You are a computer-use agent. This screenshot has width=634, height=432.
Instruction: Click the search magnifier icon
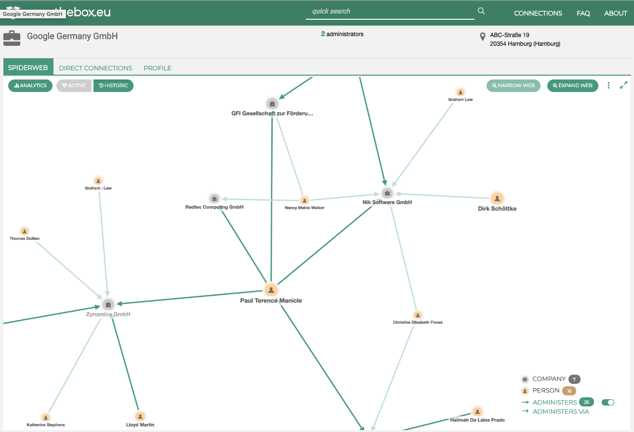point(481,11)
